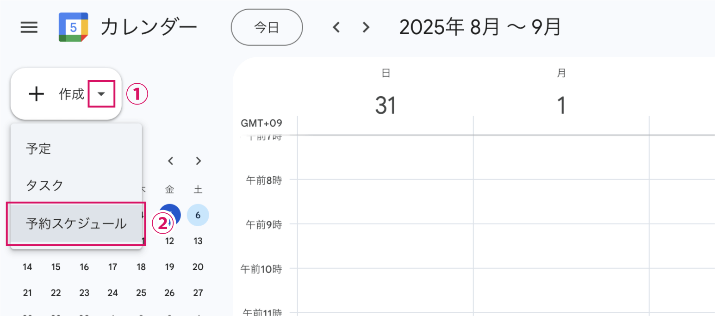
Task: Go to next period with top arrow
Action: (x=366, y=27)
